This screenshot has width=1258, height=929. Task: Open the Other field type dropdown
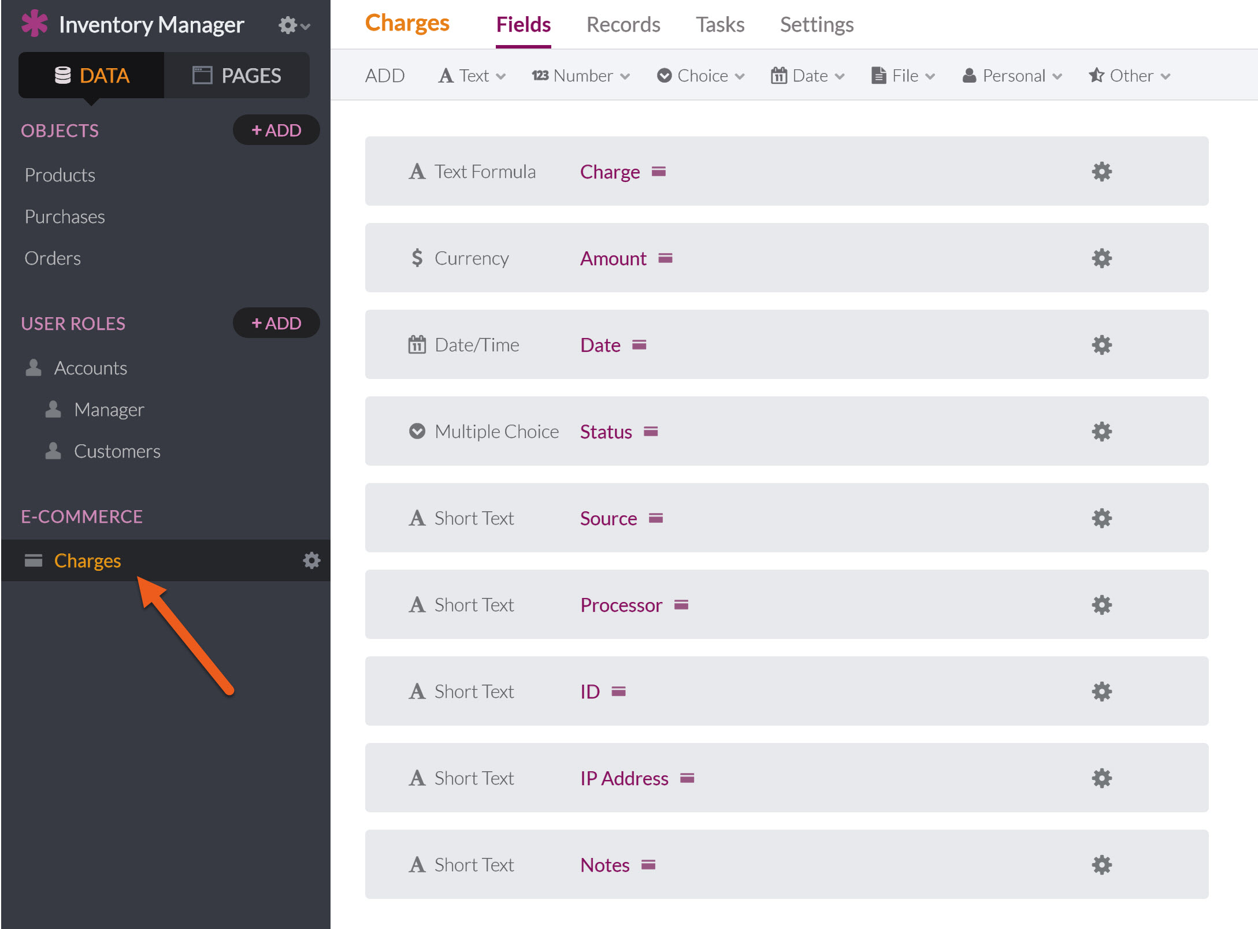click(1129, 76)
